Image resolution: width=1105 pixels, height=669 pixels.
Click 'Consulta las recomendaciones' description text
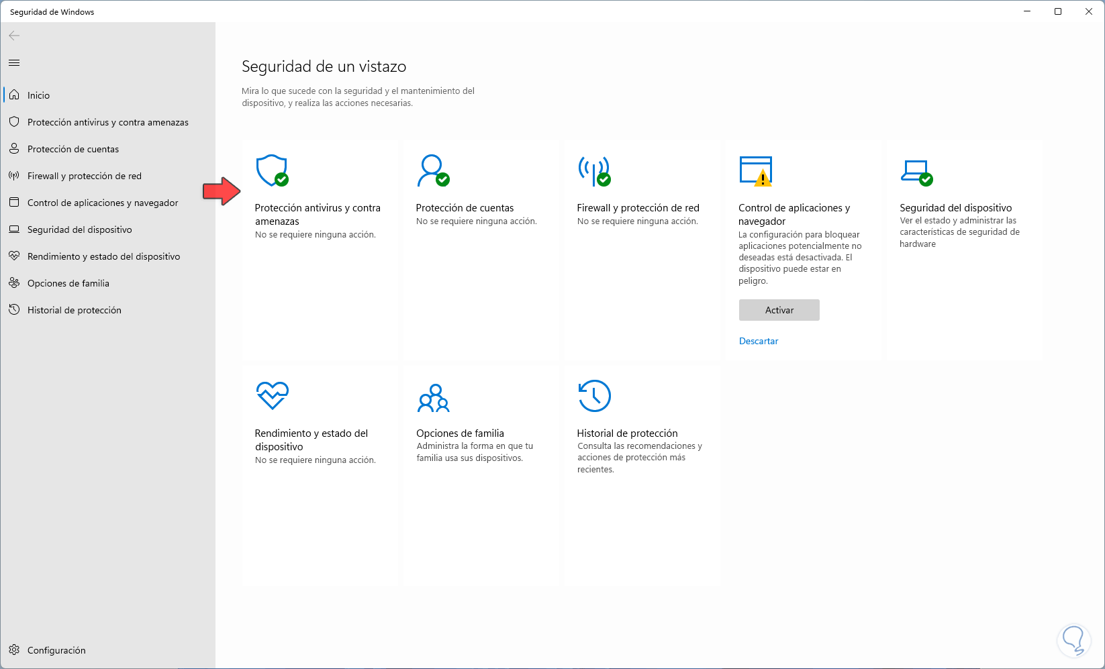(640, 458)
